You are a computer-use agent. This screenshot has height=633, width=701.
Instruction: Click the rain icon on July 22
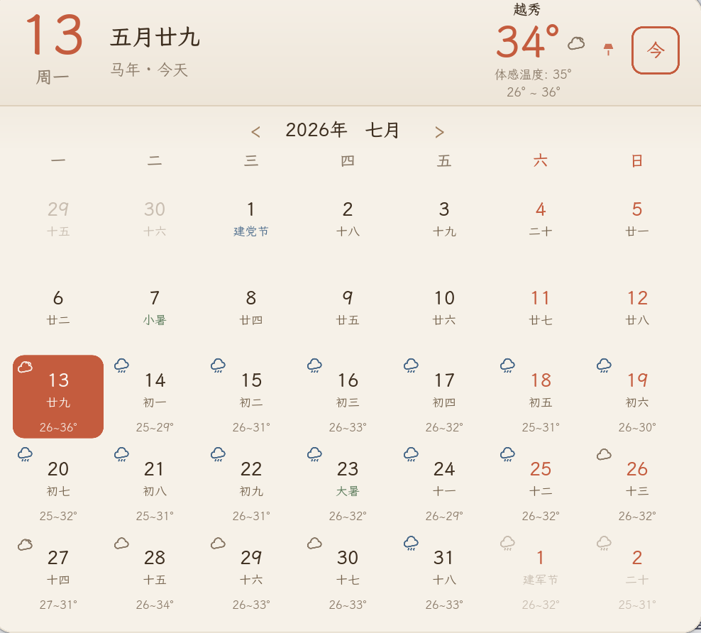[218, 455]
